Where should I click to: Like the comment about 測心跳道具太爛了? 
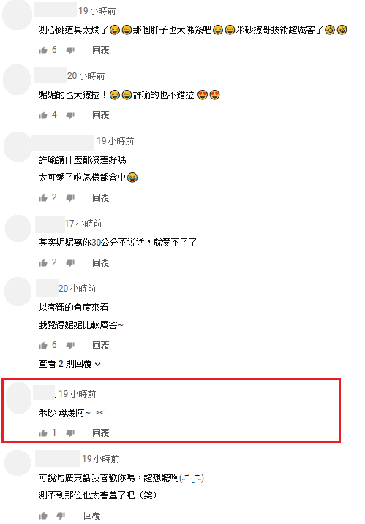coord(43,50)
